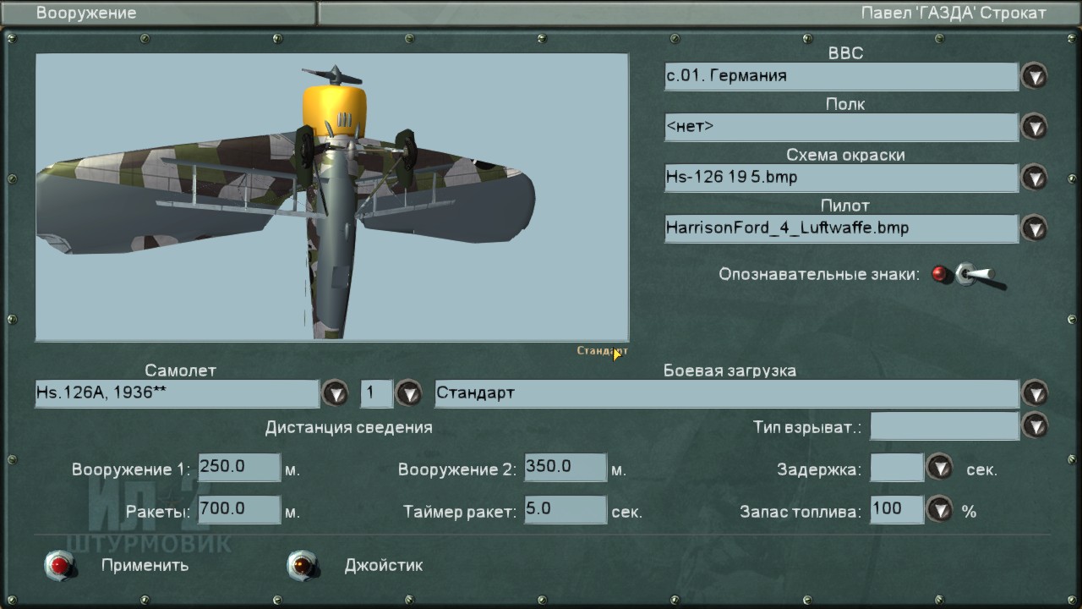Screen dimensions: 1082x609
Task: Click the Боевая загрузка label
Action: pos(730,370)
